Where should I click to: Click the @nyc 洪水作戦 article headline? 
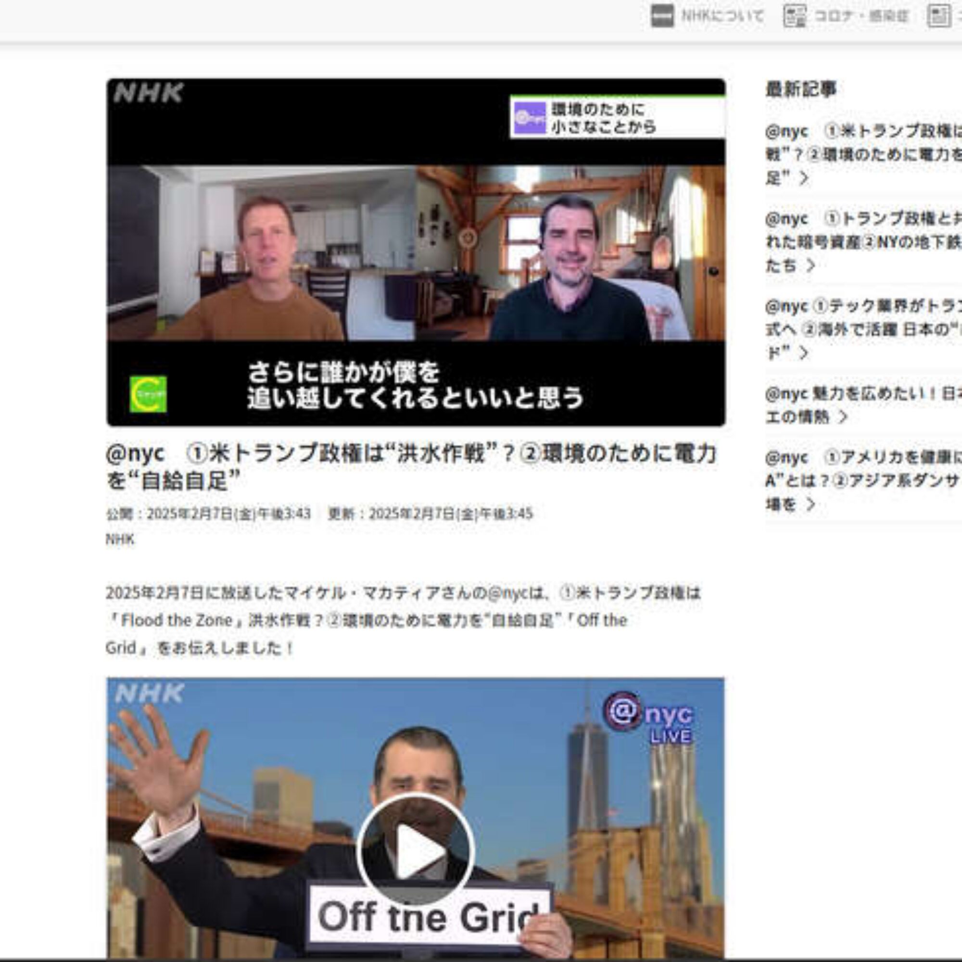coord(411,467)
